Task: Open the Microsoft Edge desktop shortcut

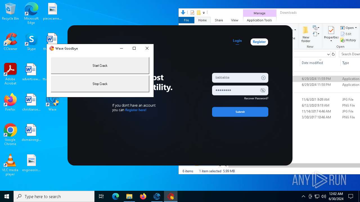Action: [31, 13]
